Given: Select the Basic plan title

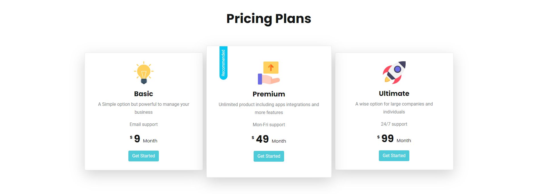Looking at the screenshot, I should click(143, 94).
